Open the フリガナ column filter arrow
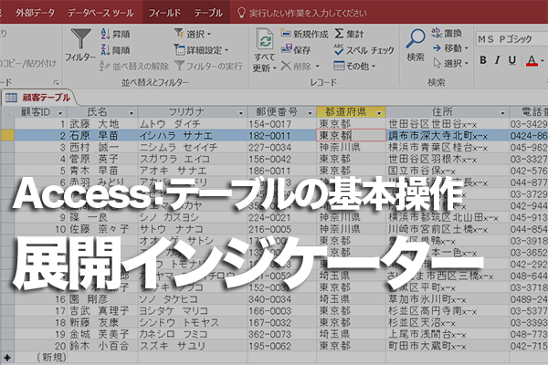 coord(240,113)
